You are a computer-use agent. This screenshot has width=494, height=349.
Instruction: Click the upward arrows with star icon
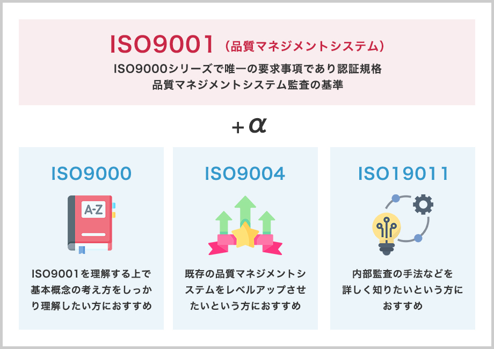[245, 224]
